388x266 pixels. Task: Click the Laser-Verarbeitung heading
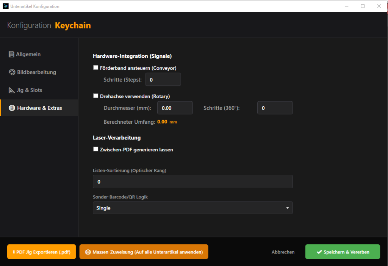pyautogui.click(x=117, y=138)
